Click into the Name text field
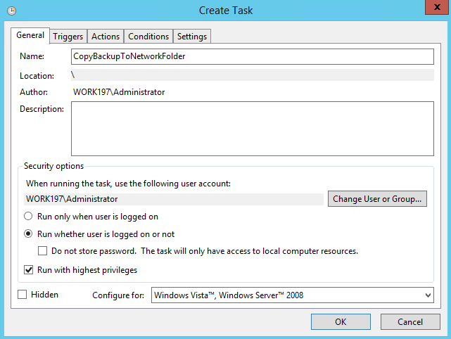 pos(252,56)
